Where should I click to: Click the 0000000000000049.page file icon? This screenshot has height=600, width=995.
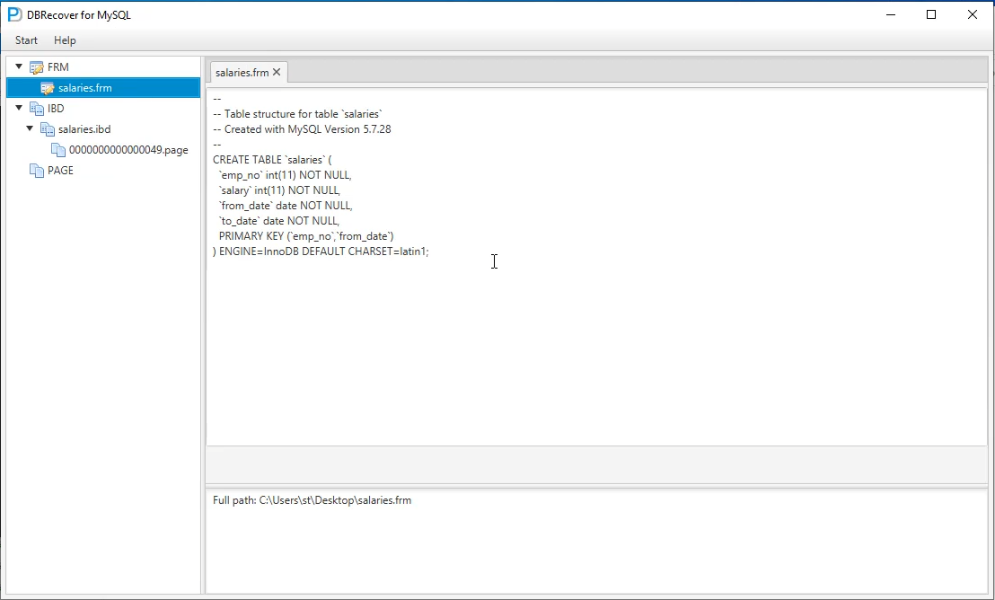pos(58,150)
